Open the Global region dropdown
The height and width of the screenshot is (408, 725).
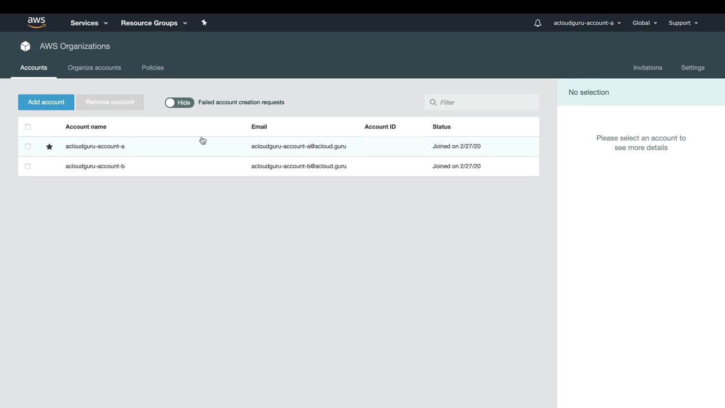point(645,23)
